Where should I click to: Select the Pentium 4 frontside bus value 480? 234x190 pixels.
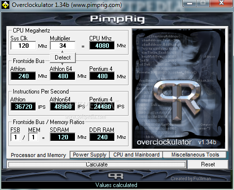click(x=102, y=76)
